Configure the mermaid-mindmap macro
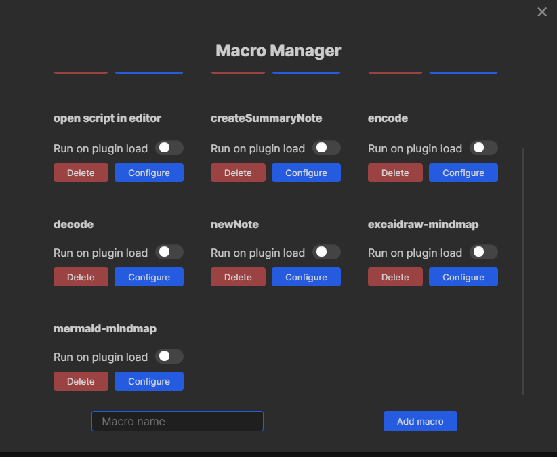 tap(149, 381)
